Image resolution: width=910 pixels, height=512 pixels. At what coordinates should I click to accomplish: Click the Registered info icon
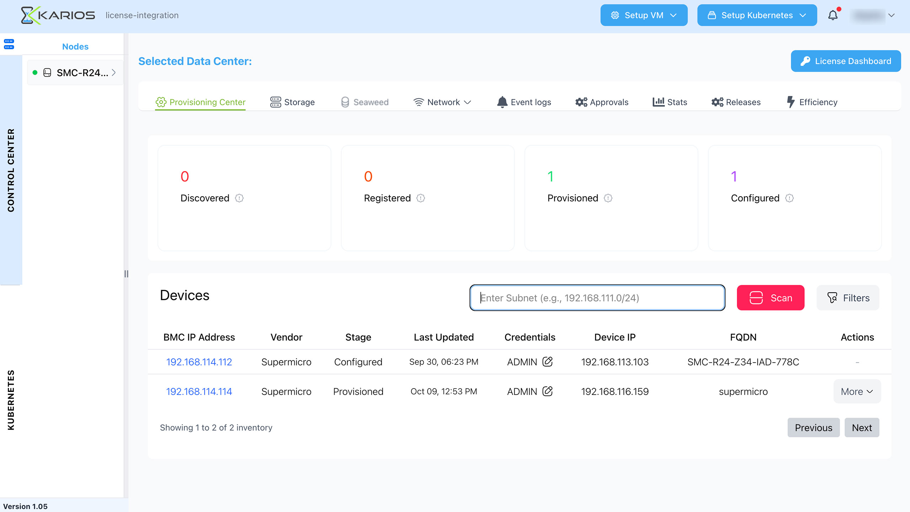[421, 198]
